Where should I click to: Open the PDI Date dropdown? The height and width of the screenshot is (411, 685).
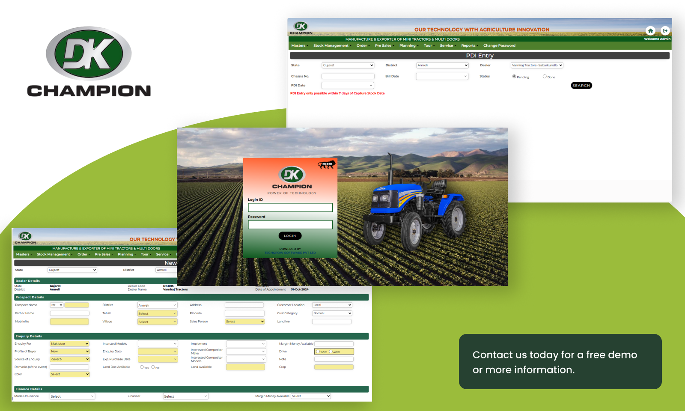[x=348, y=86]
